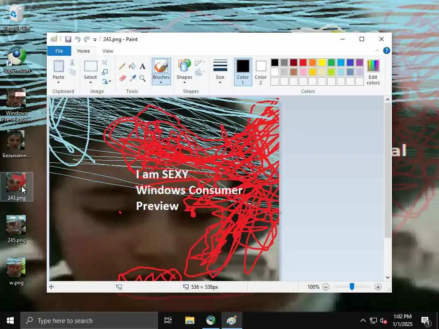
Task: Expand the Paste dropdown arrow
Action: tap(58, 83)
